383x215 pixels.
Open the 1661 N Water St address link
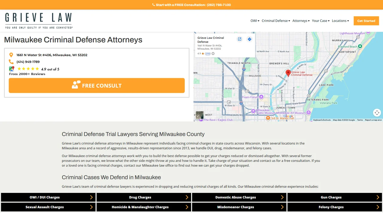[x=52, y=55]
